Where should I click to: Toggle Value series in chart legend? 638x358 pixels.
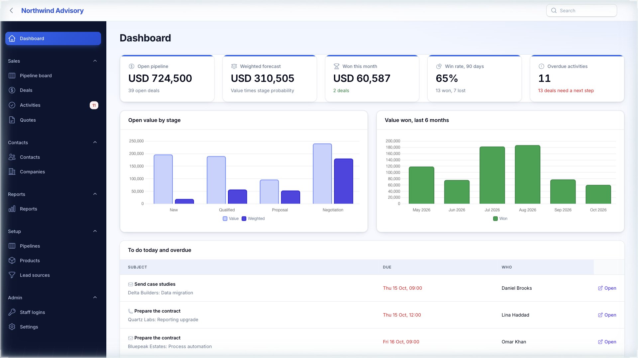coord(231,219)
